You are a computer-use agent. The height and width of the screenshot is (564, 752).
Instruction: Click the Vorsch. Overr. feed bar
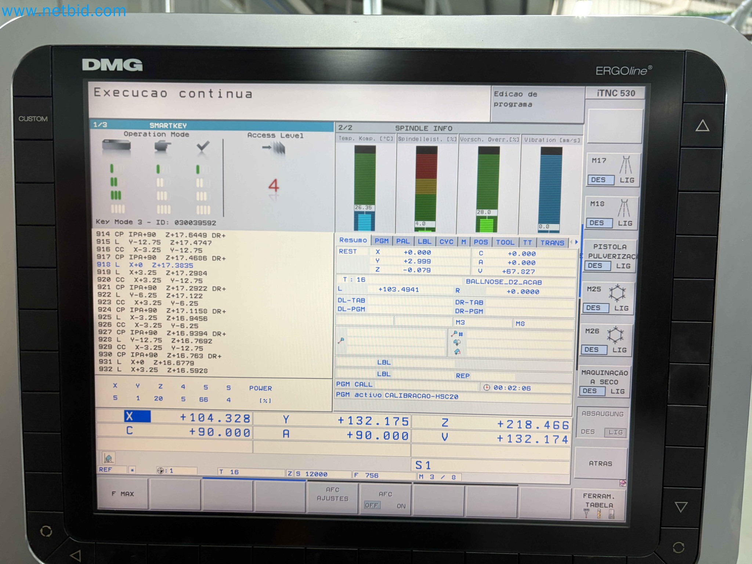pyautogui.click(x=488, y=189)
